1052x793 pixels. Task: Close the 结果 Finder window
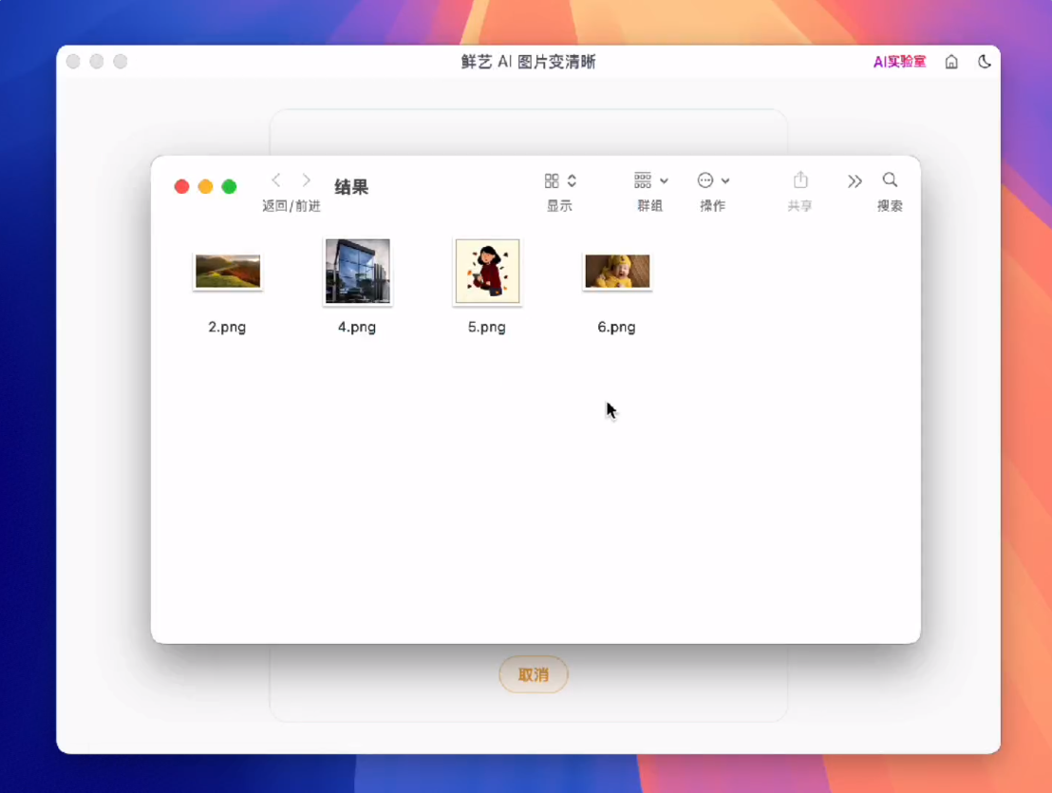[x=181, y=186]
